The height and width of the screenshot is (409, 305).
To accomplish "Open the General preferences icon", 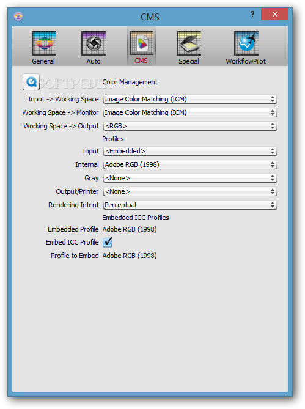I will coord(44,43).
